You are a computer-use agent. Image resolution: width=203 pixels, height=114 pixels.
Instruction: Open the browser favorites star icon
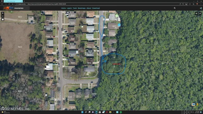click(x=190, y=4)
